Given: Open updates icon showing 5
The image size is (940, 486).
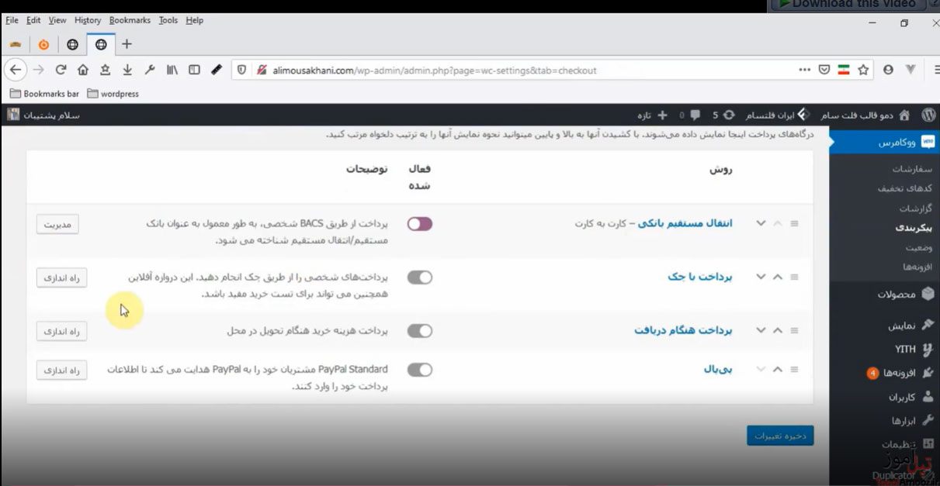Looking at the screenshot, I should click(729, 115).
